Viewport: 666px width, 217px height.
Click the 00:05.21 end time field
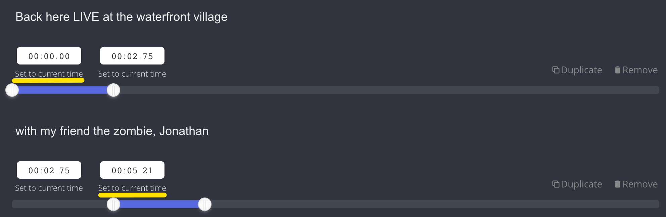click(x=132, y=170)
